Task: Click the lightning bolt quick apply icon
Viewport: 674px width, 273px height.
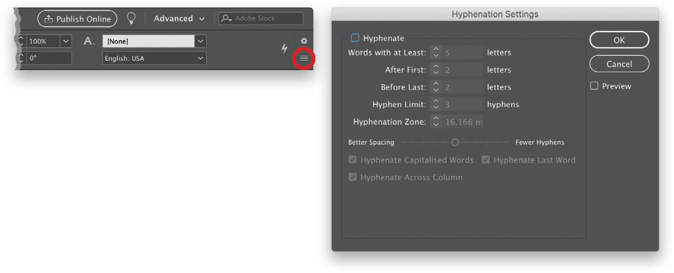Action: pyautogui.click(x=284, y=49)
